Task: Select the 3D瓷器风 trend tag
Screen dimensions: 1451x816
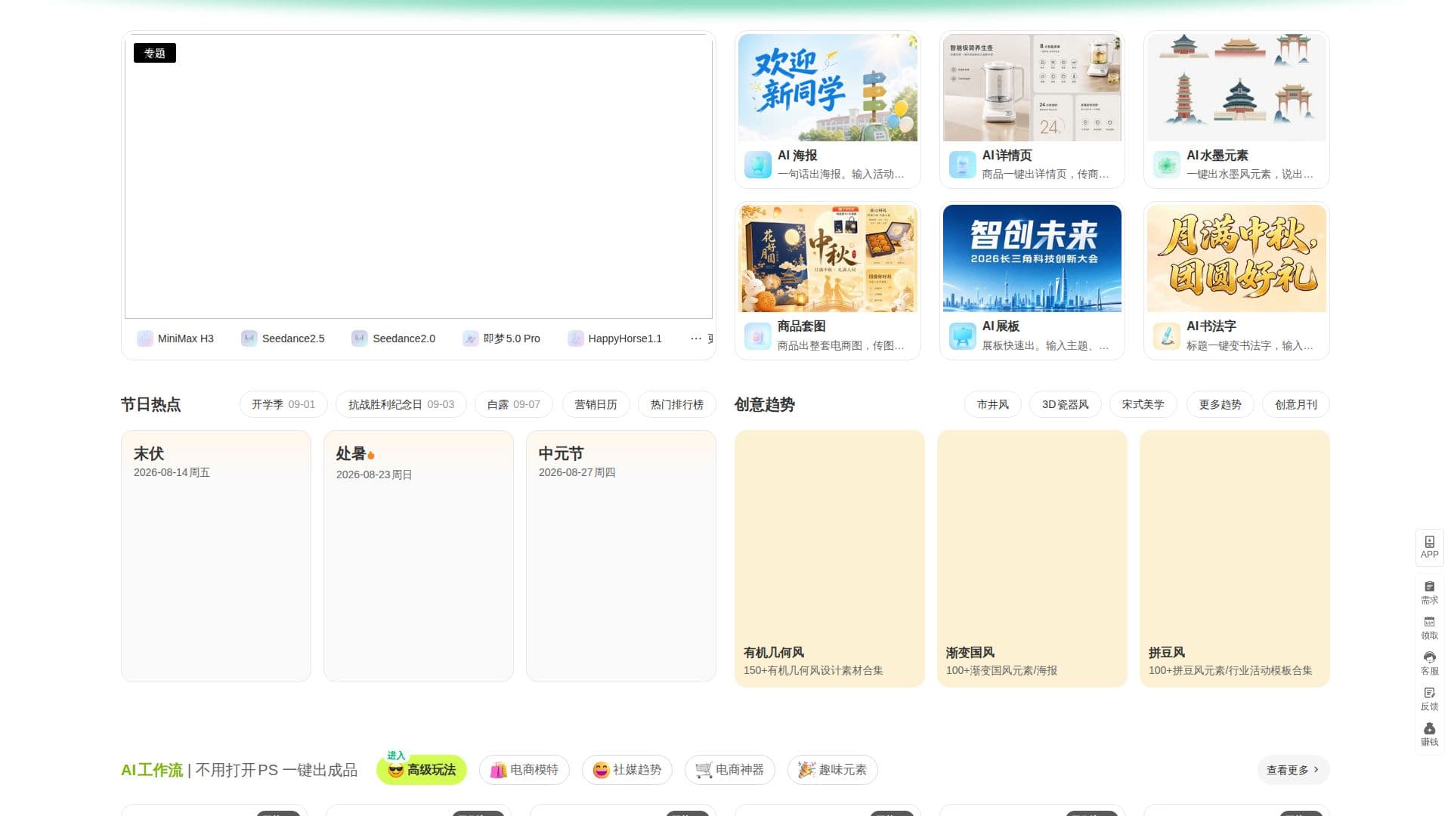Action: (1065, 404)
